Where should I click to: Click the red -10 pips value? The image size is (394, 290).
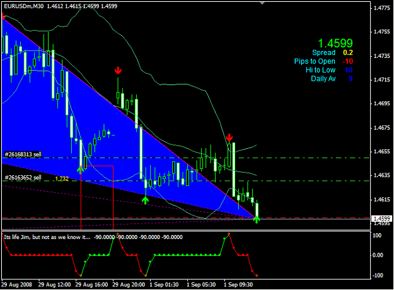pos(348,61)
